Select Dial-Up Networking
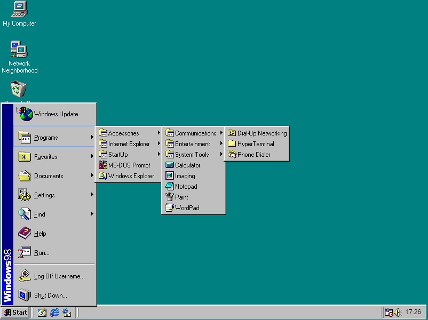Screen dimensions: 428x320 pos(257,133)
